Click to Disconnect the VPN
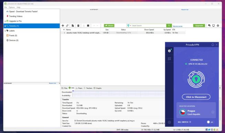 tap(196, 97)
